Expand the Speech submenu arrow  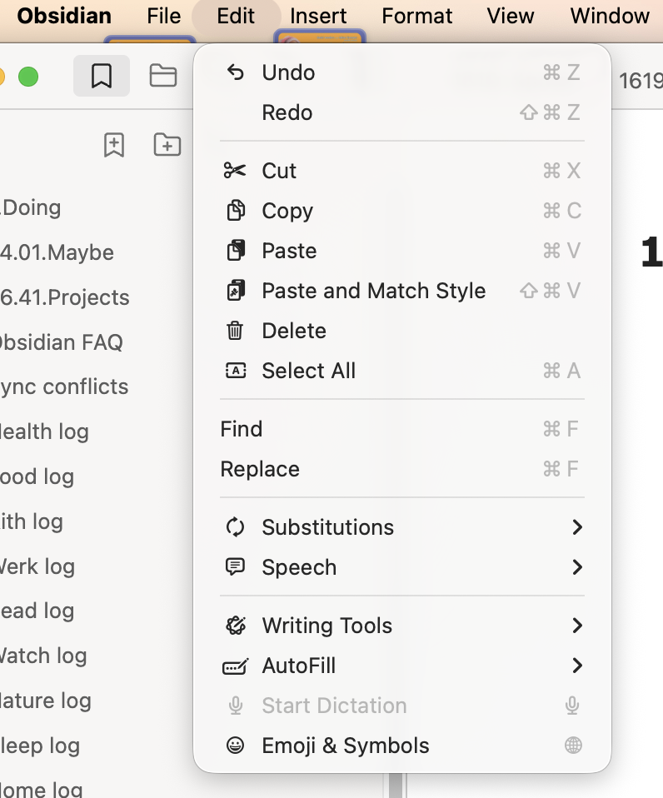click(576, 567)
